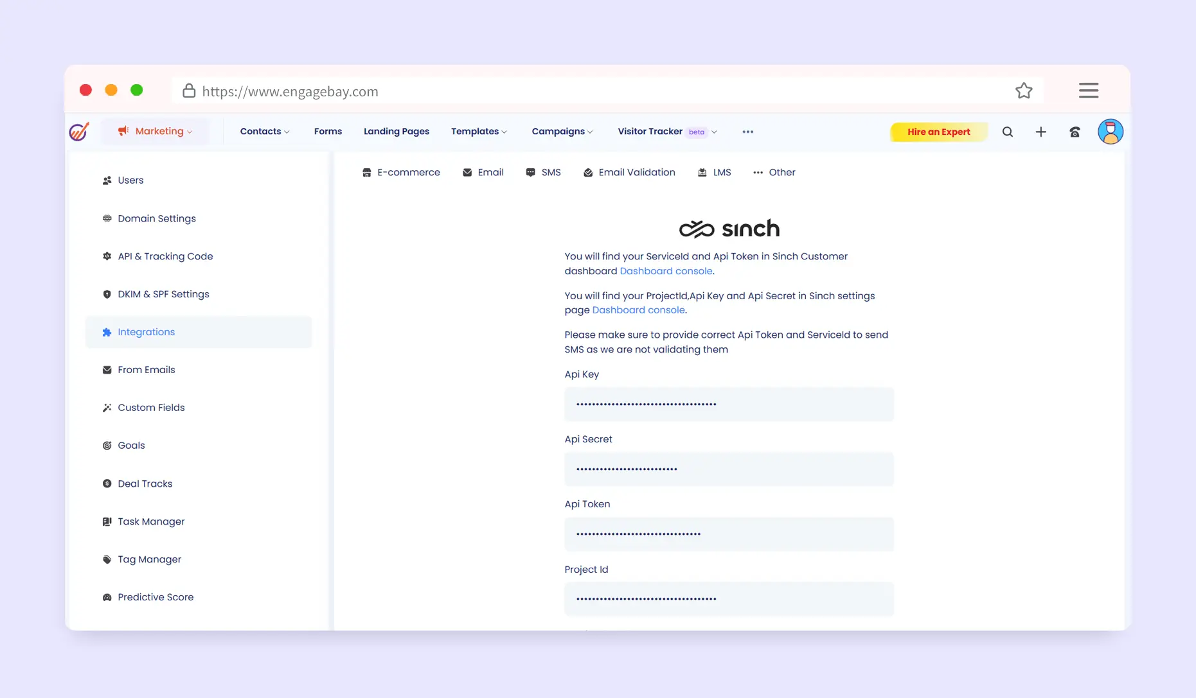
Task: Open the first Dashboard console link
Action: [x=666, y=271]
